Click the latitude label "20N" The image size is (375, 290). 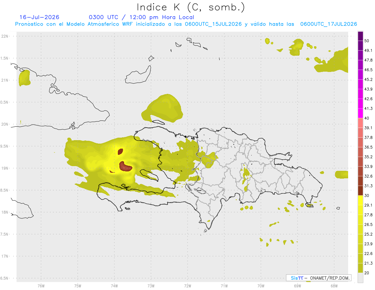coord(5,124)
